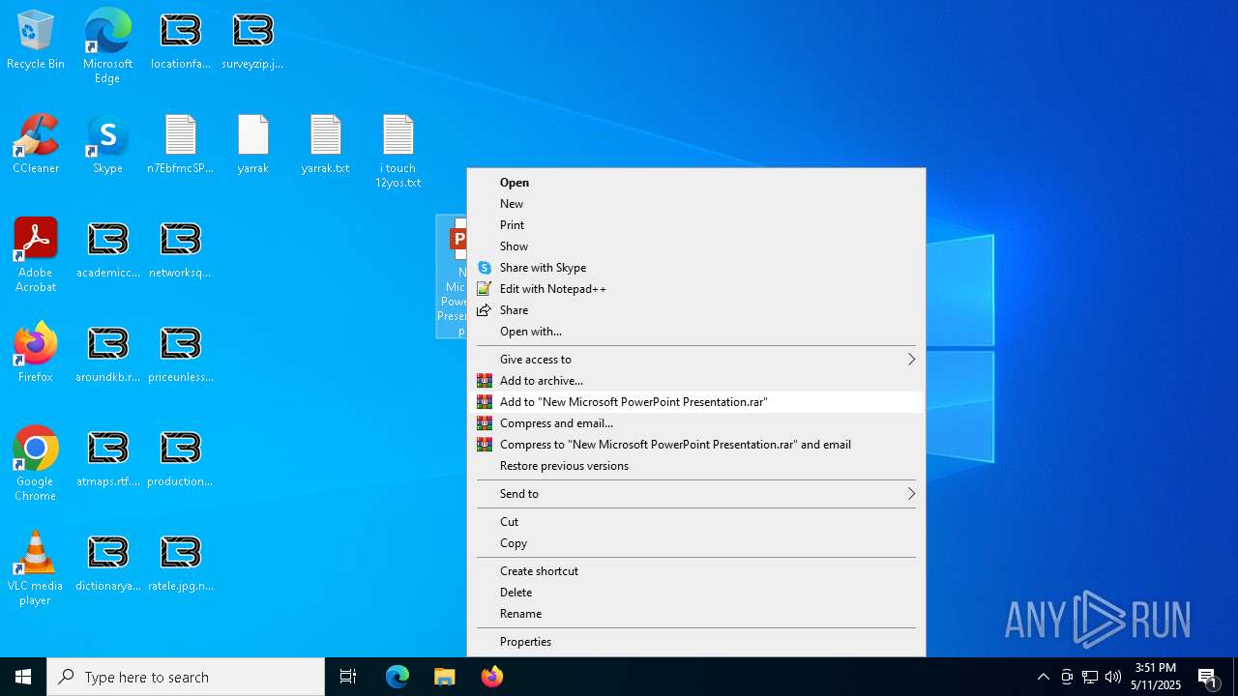The height and width of the screenshot is (696, 1238).
Task: Choose Compress and email...
Action: (x=695, y=423)
